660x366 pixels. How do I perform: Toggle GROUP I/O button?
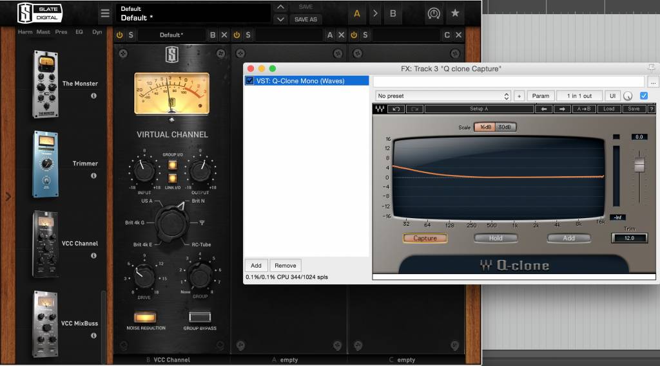(173, 165)
